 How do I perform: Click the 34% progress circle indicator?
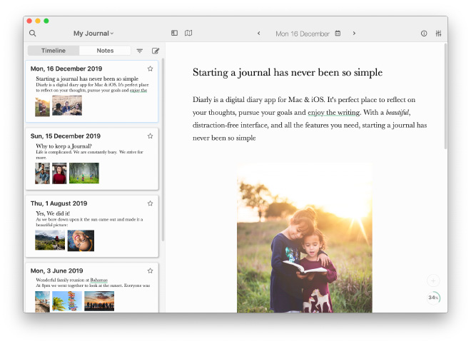[x=433, y=298]
